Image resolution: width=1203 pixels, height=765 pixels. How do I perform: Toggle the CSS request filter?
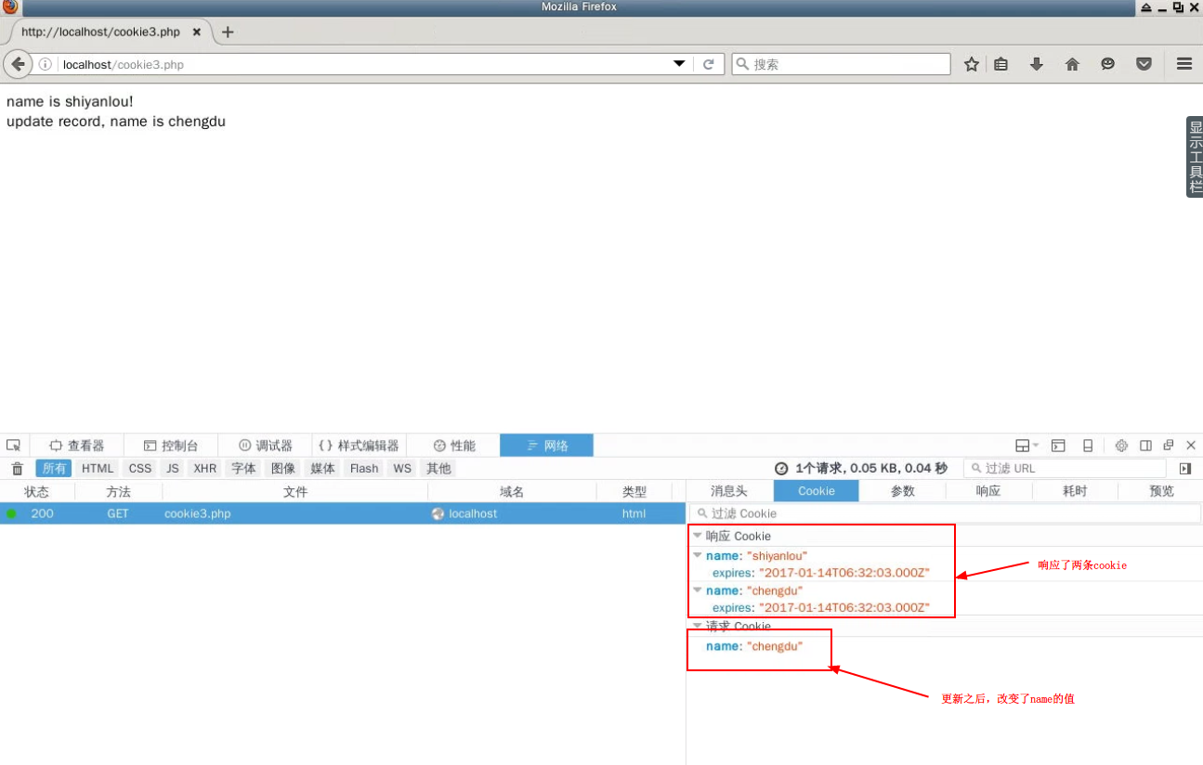click(x=140, y=469)
